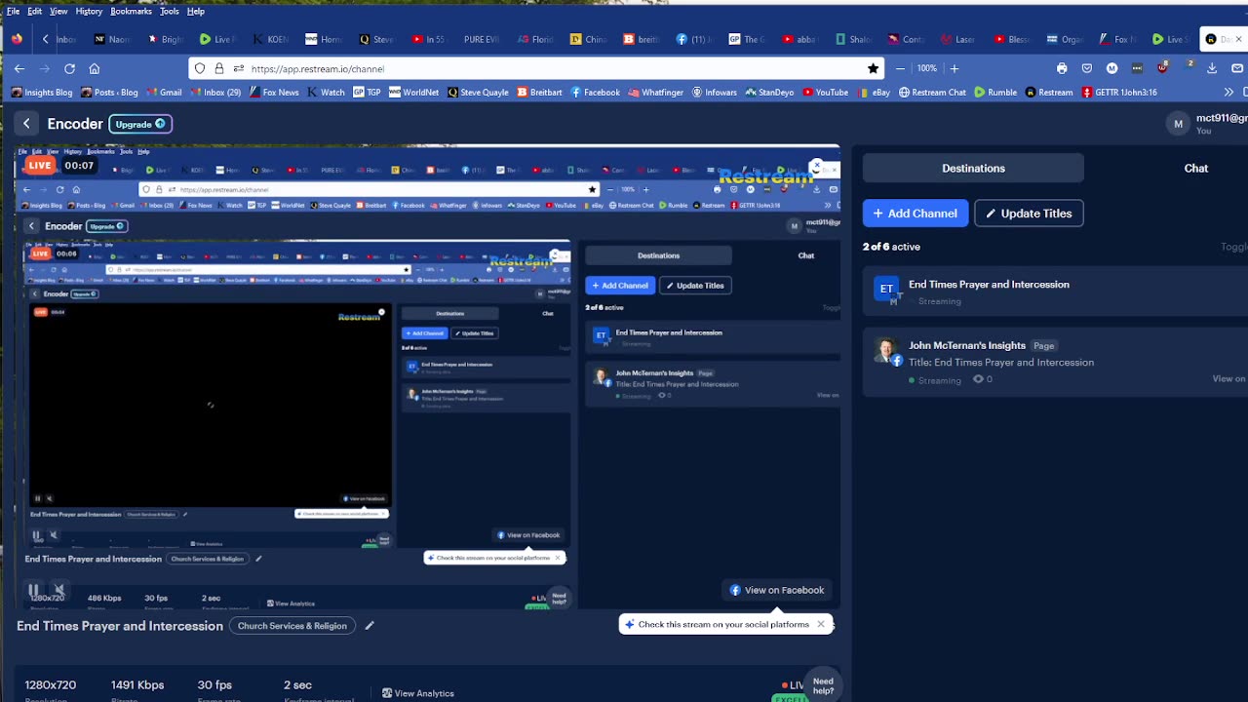The image size is (1248, 702).
Task: Click the 100% zoom level indicator
Action: click(x=926, y=68)
